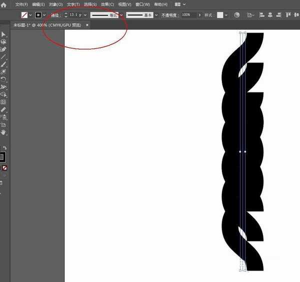
Task: Expand the stroke weight dropdown
Action: tap(85, 15)
